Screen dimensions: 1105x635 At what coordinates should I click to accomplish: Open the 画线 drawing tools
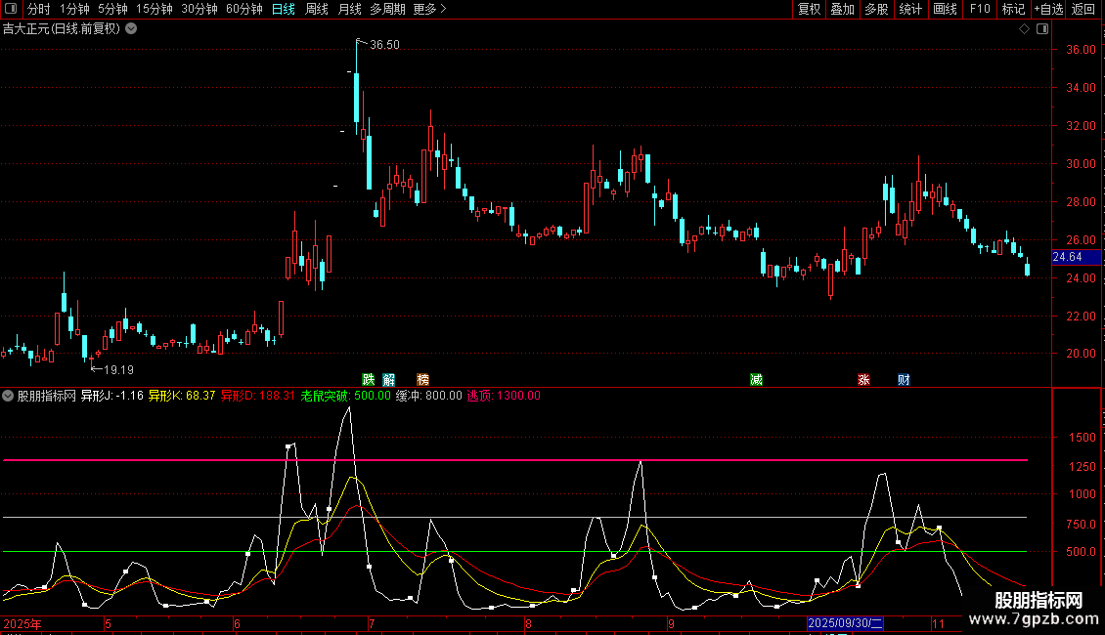945,9
